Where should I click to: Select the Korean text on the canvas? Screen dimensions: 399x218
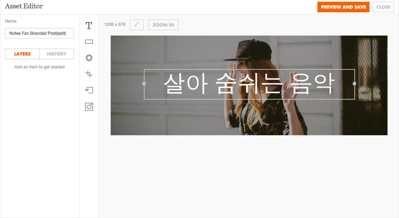click(249, 84)
